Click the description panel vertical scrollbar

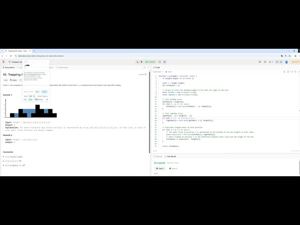(x=150, y=112)
